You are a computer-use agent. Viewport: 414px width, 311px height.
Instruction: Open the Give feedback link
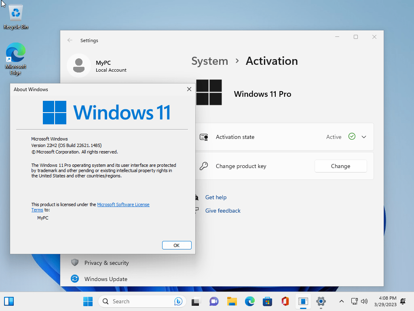[223, 211]
